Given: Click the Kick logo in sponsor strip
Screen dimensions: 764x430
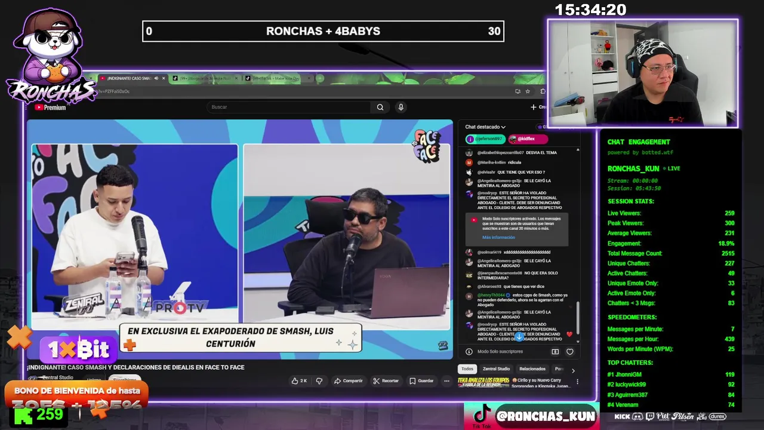Looking at the screenshot, I should coord(622,416).
